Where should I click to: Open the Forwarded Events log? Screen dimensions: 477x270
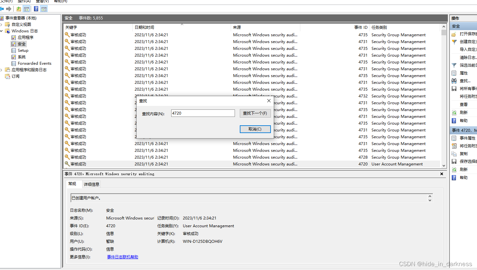[35, 63]
